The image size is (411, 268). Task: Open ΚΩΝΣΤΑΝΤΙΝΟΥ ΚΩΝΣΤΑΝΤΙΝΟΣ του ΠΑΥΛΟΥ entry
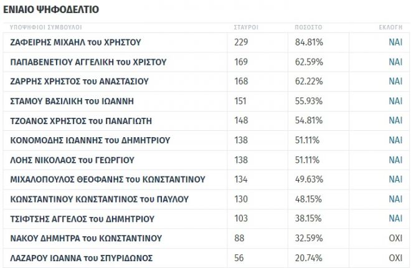pyautogui.click(x=100, y=199)
